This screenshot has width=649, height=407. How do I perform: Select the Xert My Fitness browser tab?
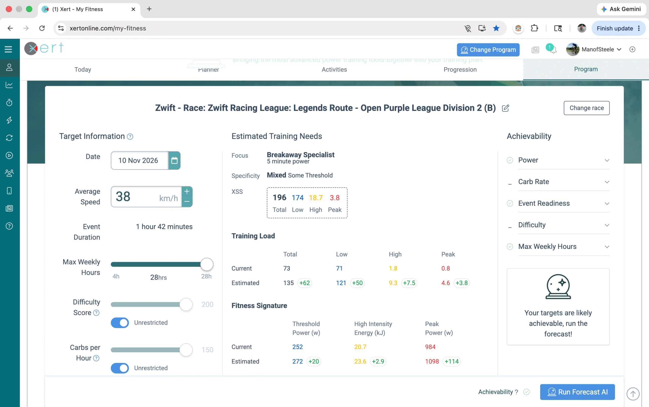pos(89,9)
